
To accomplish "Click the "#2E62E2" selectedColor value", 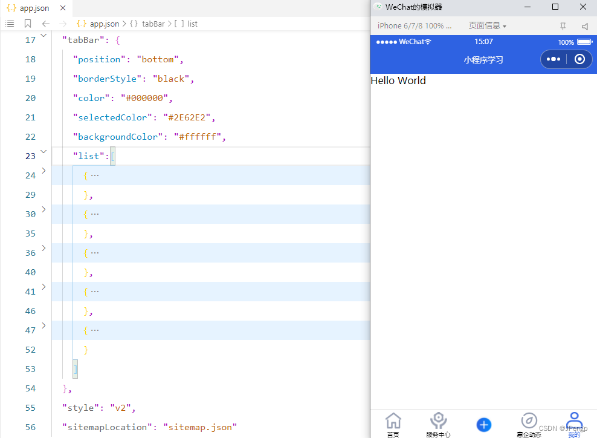I will [x=187, y=117].
